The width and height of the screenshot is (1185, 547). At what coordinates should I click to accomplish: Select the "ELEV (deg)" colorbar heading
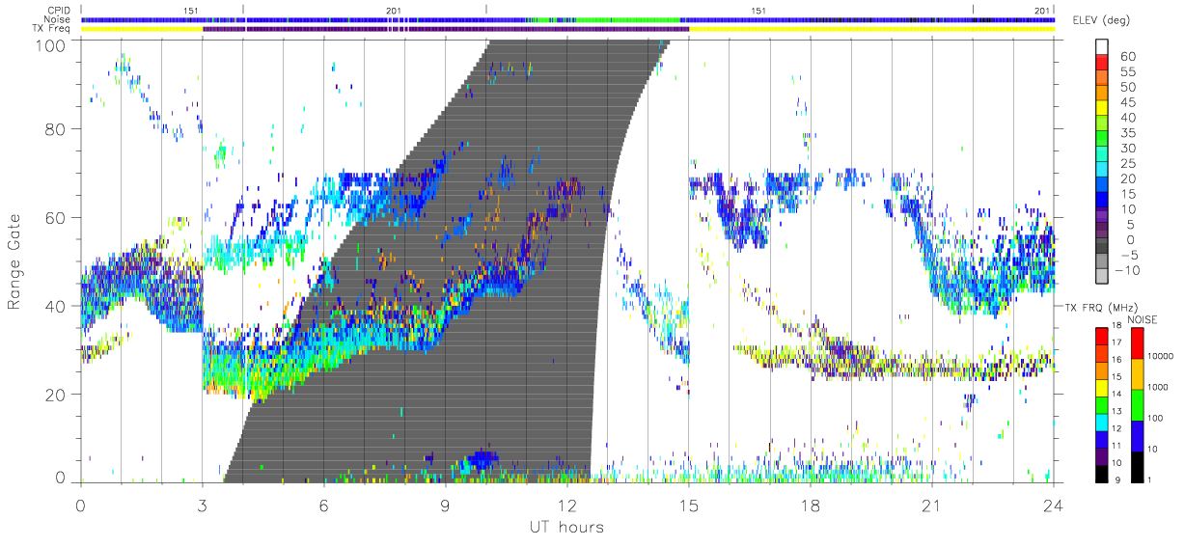click(x=1103, y=20)
